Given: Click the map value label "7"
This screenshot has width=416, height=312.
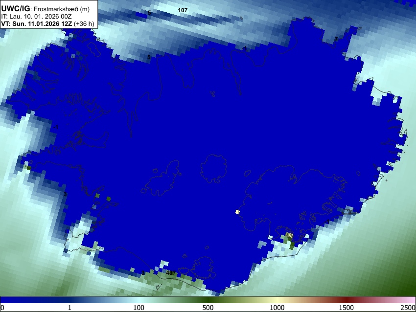Looking at the screenshot, I should click(x=336, y=39).
